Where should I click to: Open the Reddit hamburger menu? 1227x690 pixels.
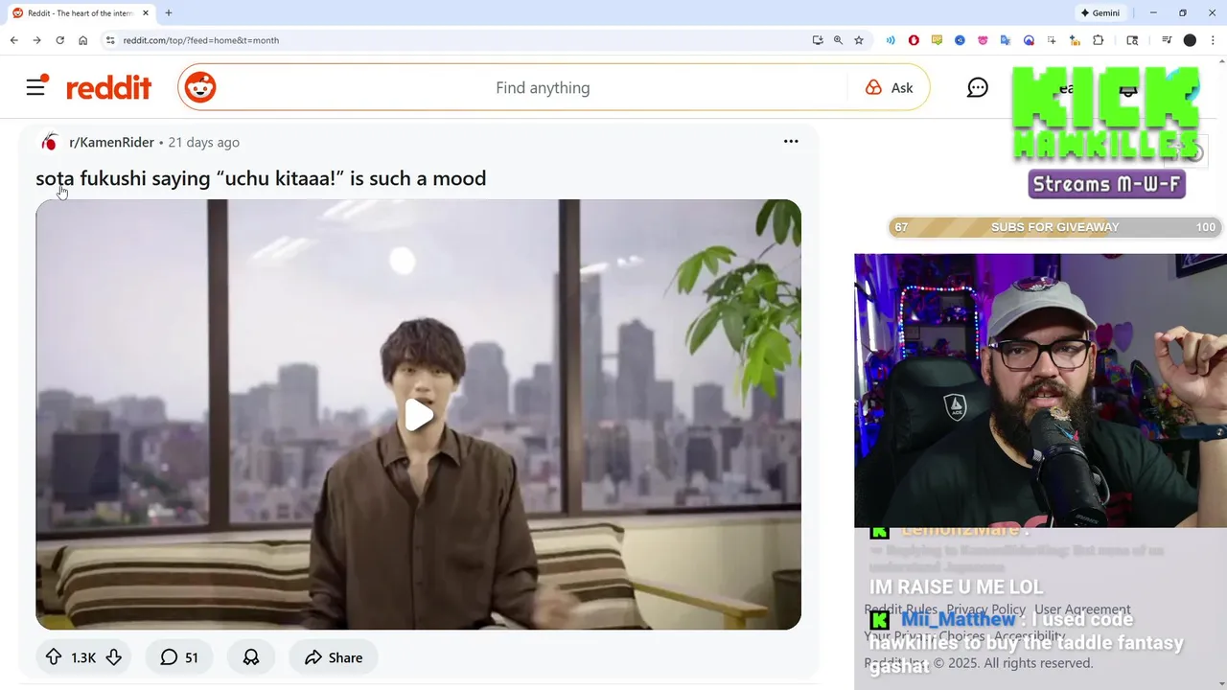click(x=35, y=87)
